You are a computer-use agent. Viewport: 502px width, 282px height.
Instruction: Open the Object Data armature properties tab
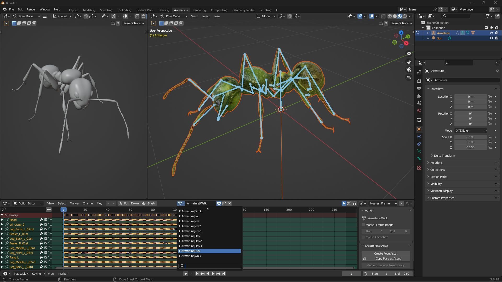point(419,151)
